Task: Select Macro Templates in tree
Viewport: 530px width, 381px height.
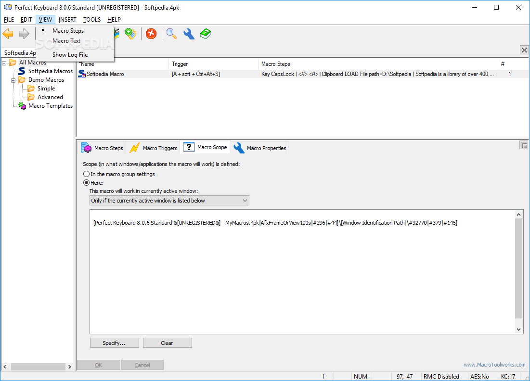Action: click(x=51, y=106)
